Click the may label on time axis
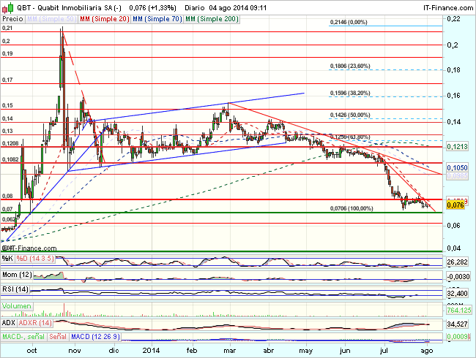The width and height of the screenshot is (476, 358). click(x=305, y=351)
